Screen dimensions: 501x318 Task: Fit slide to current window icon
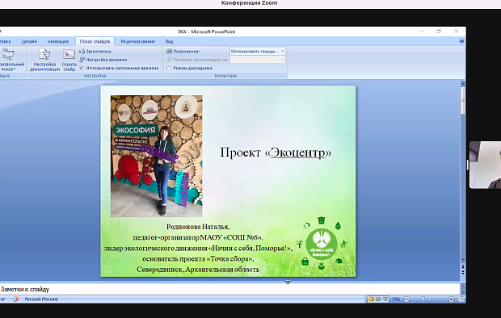click(x=461, y=299)
